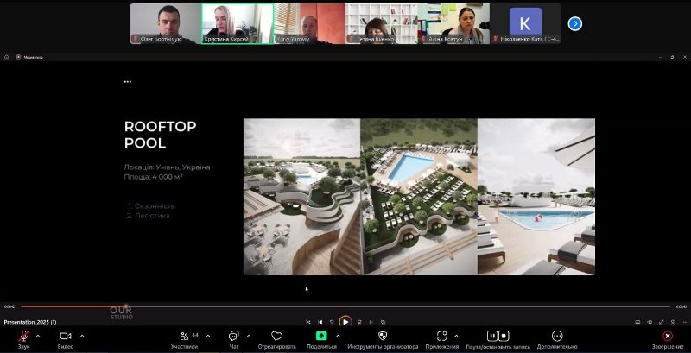Screen dimensions: 691x353
Task: Click the media player shuffle icon
Action: click(x=308, y=322)
